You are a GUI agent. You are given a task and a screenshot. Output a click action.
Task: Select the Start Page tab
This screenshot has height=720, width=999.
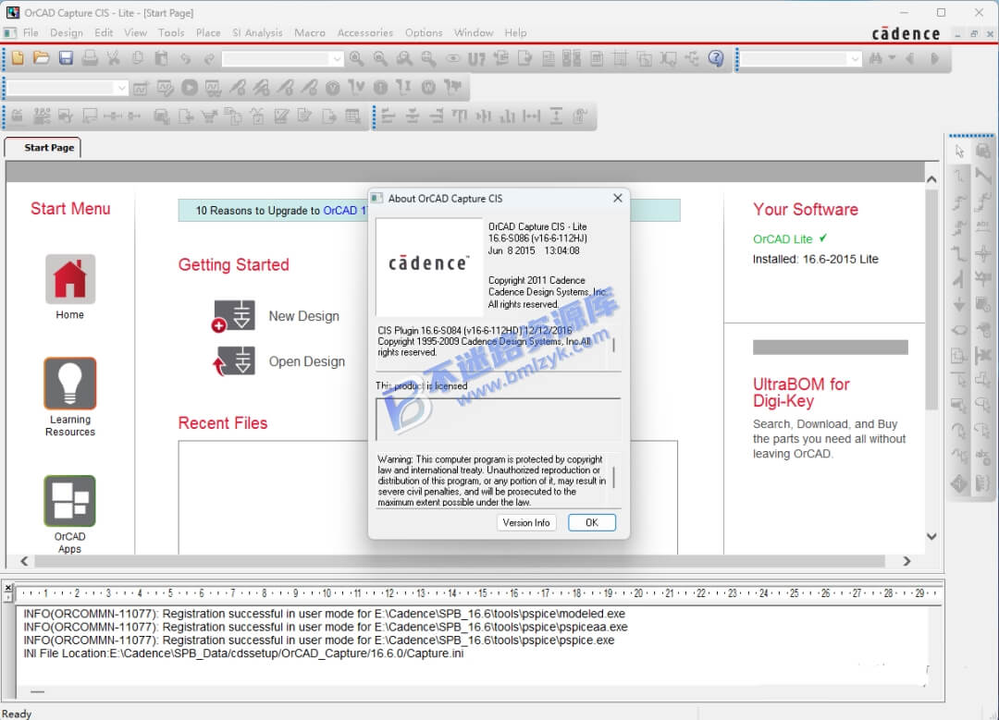click(43, 148)
